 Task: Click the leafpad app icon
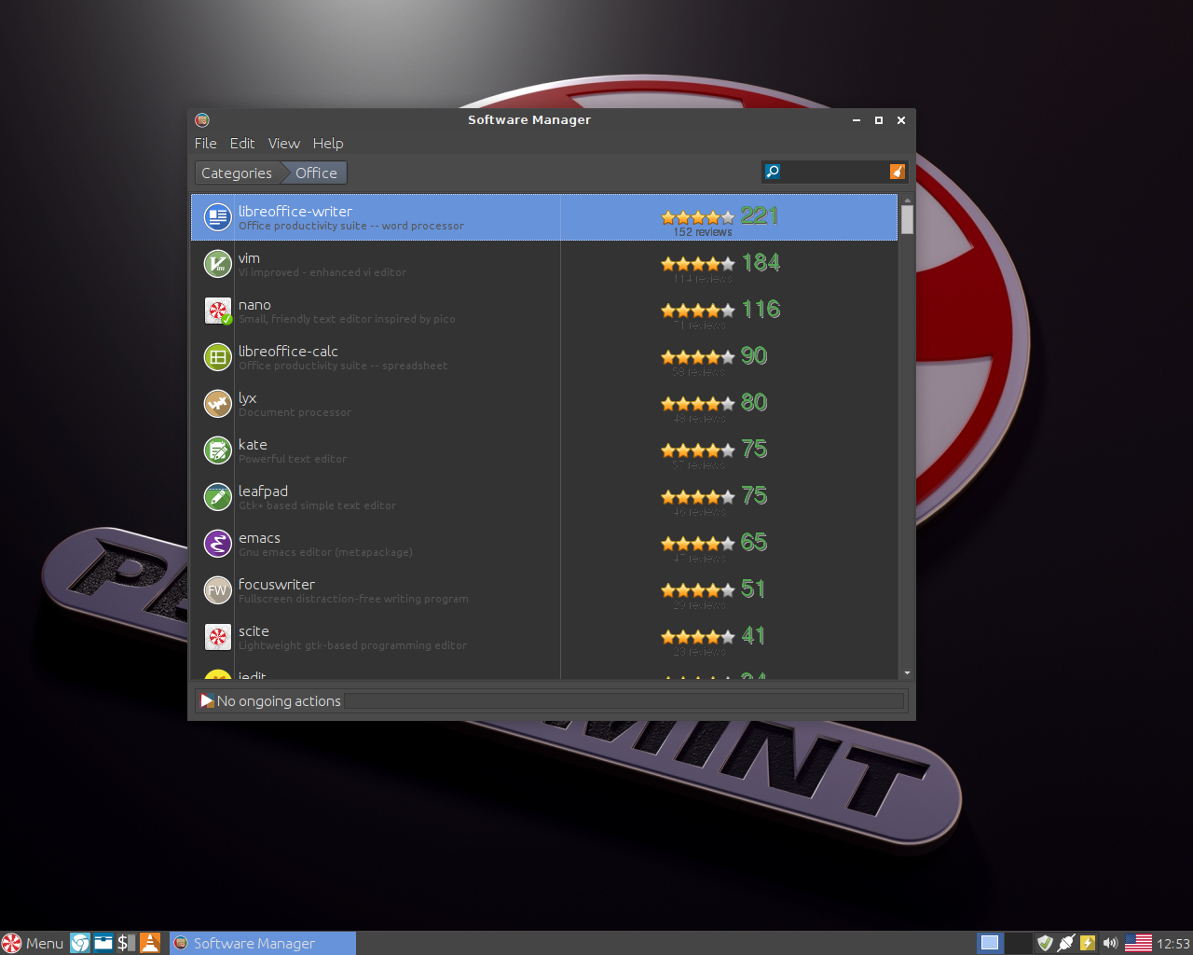tap(217, 497)
